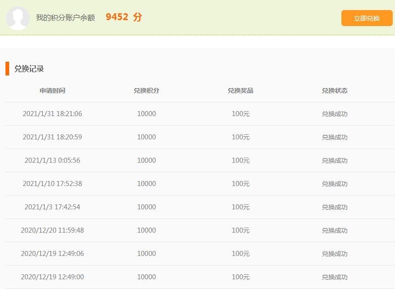Open the 2021/1/13 0:05:56 record row

point(52,160)
